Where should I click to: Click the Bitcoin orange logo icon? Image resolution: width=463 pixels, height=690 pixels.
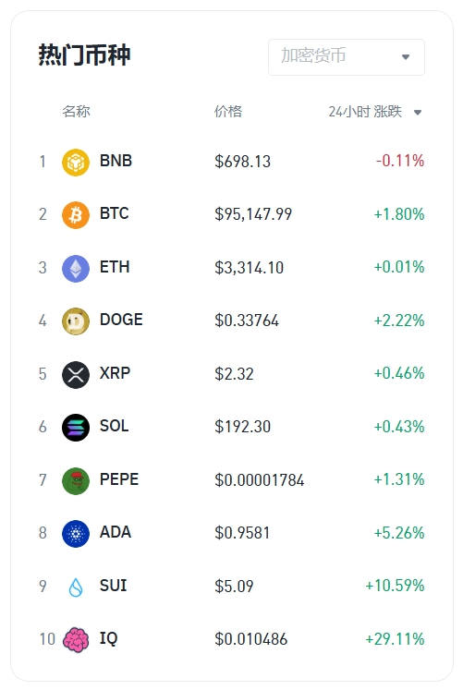click(76, 215)
